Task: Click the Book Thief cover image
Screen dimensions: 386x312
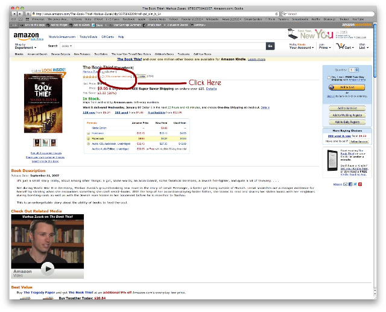Action: 43,103
